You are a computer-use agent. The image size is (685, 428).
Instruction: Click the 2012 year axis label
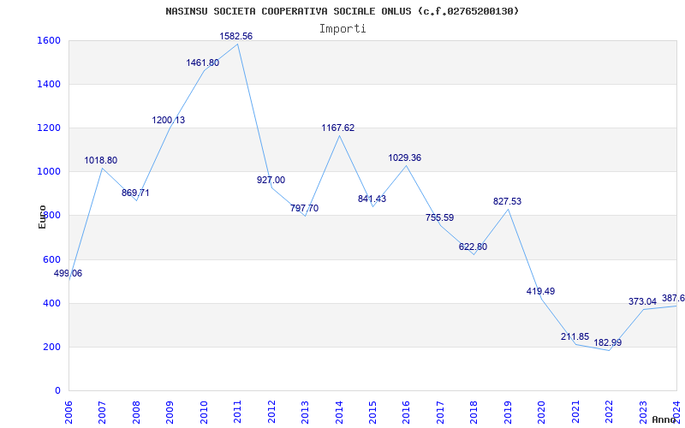click(271, 412)
